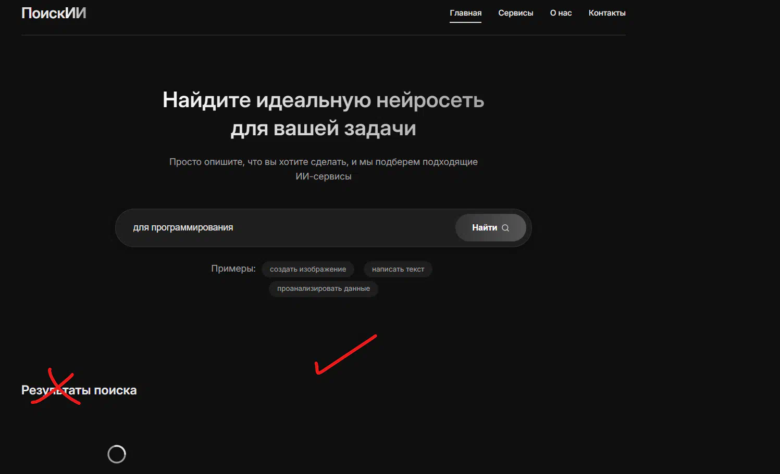This screenshot has height=474, width=780.
Task: Click the horizontal divider below the header
Action: [x=323, y=35]
